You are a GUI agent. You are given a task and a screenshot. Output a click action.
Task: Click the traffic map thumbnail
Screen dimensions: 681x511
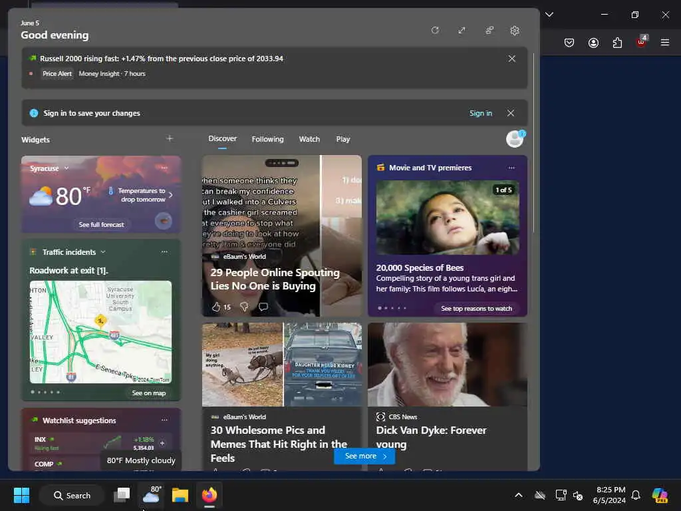click(x=100, y=332)
